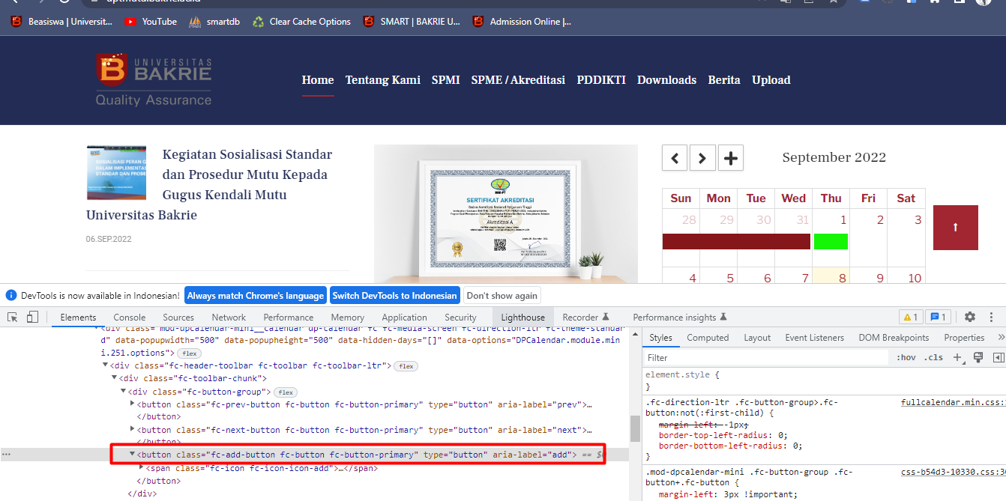Toggle the .cls element classes panel
Image resolution: width=1006 pixels, height=501 pixels.
(933, 358)
